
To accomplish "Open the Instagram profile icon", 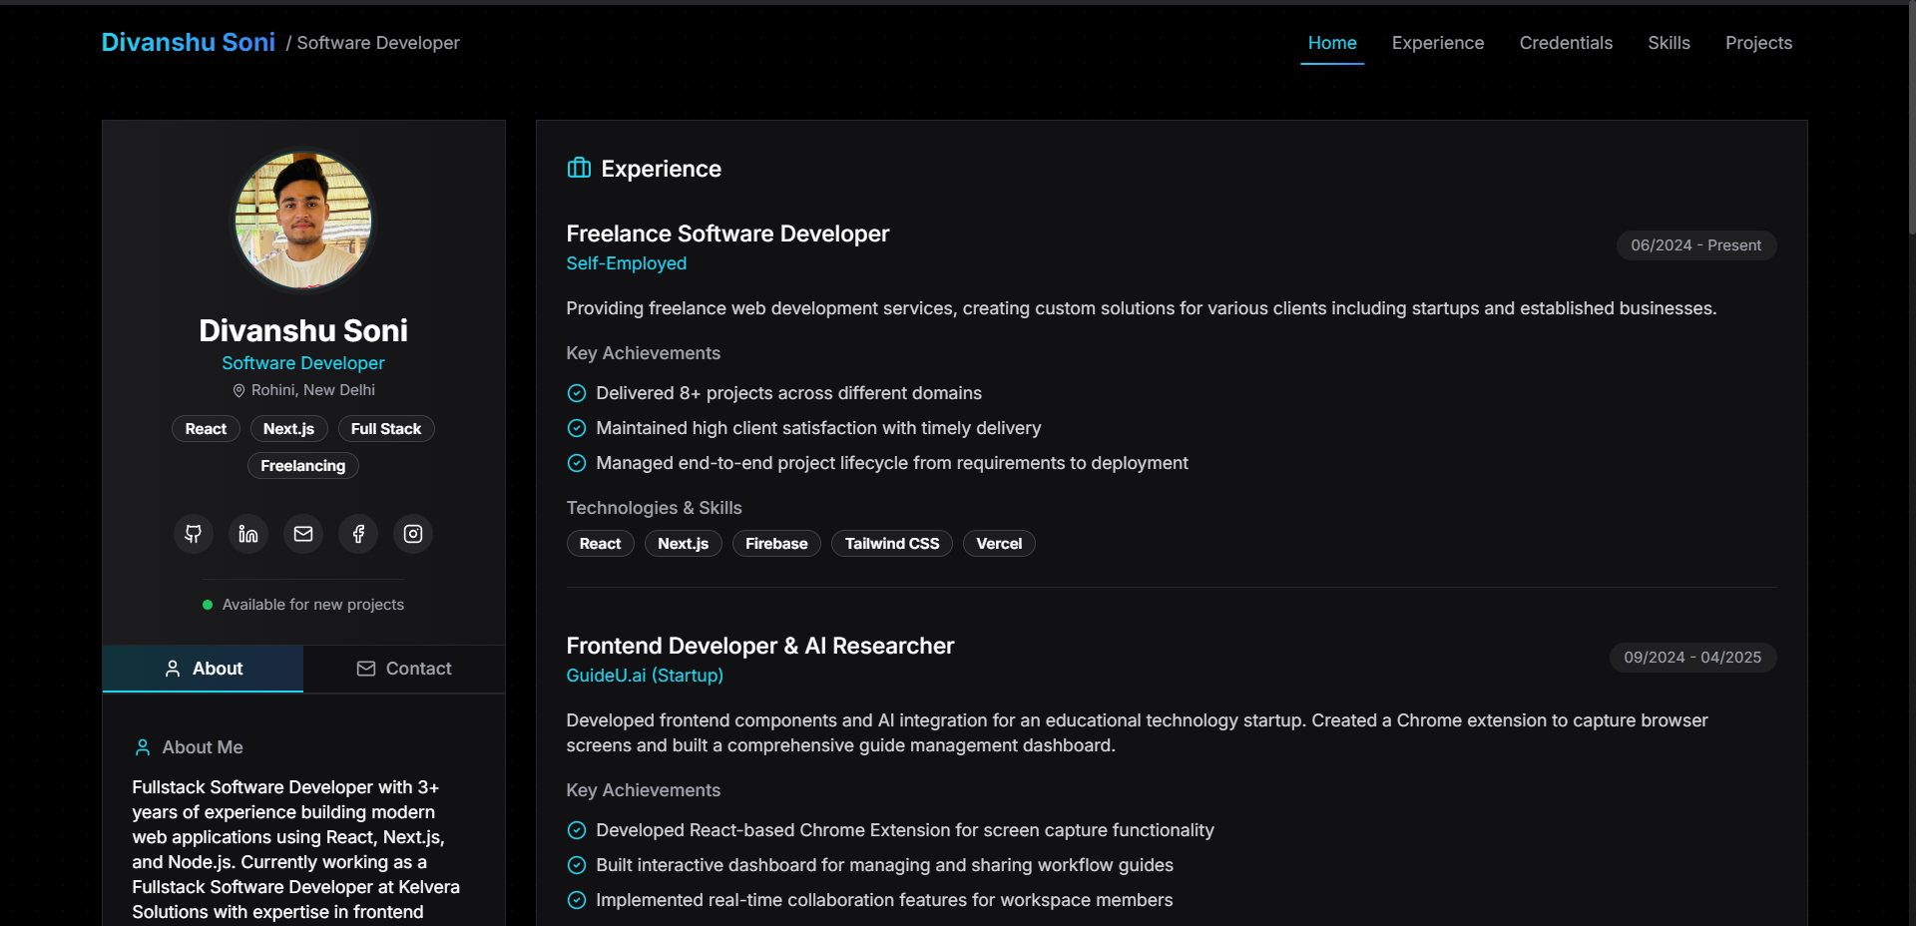I will coord(413,534).
